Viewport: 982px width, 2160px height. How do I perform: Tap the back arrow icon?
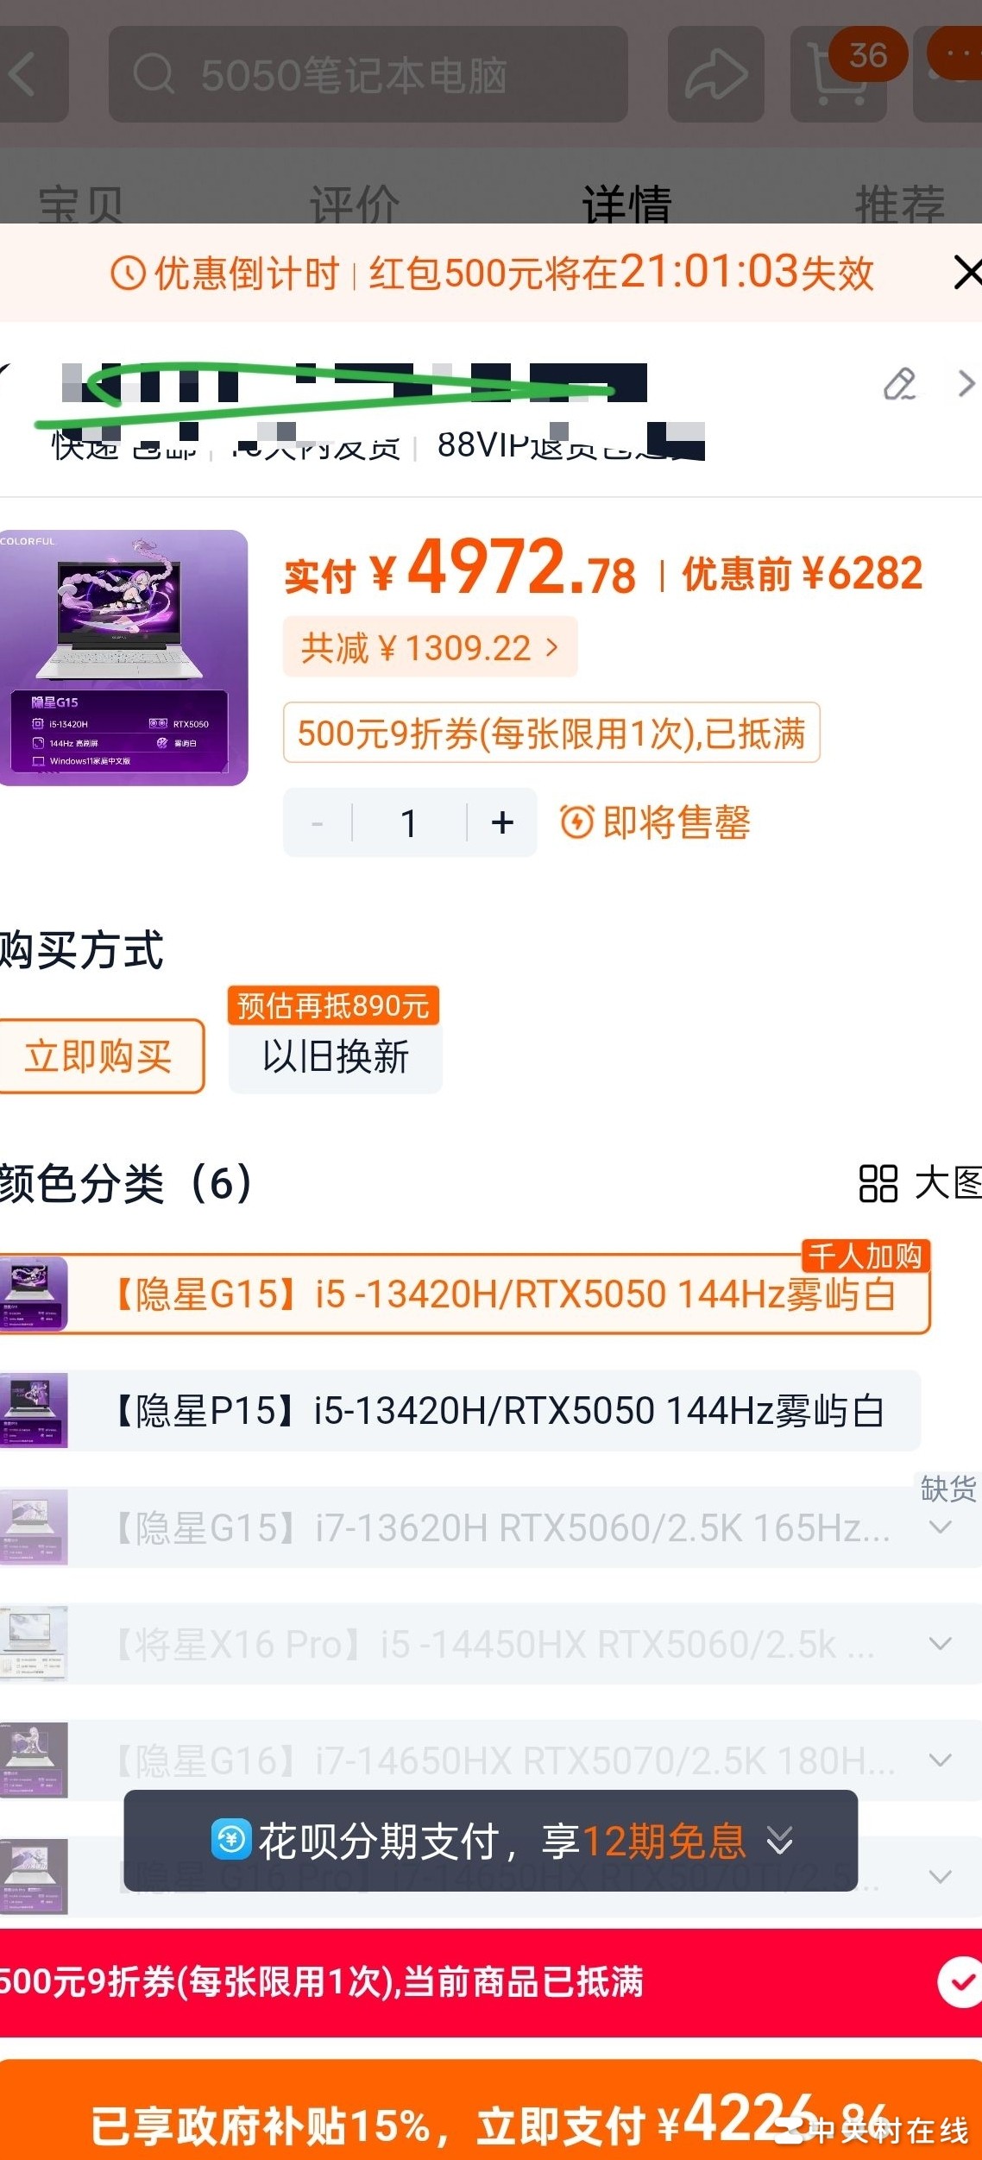coord(26,74)
